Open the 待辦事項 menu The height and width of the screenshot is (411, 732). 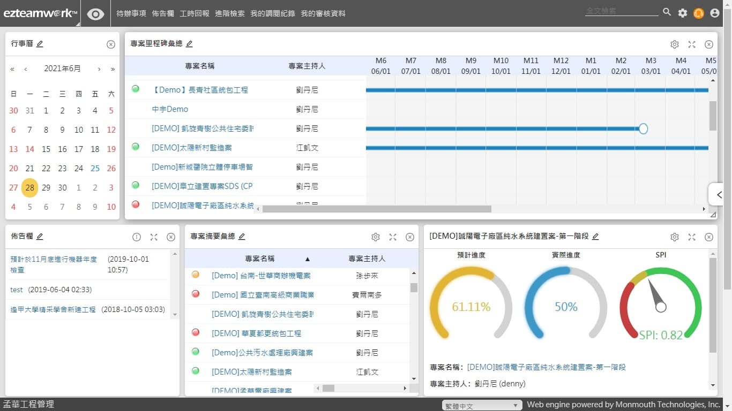(131, 13)
